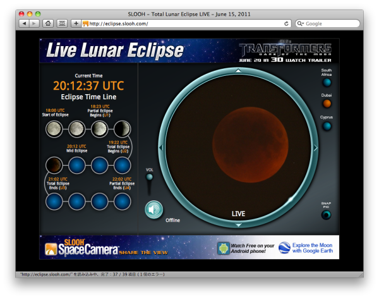Take a snapshot with Snap Pic button
The image size is (379, 299).
(x=326, y=215)
